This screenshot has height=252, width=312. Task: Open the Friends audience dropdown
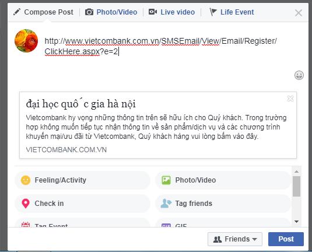pyautogui.click(x=235, y=239)
